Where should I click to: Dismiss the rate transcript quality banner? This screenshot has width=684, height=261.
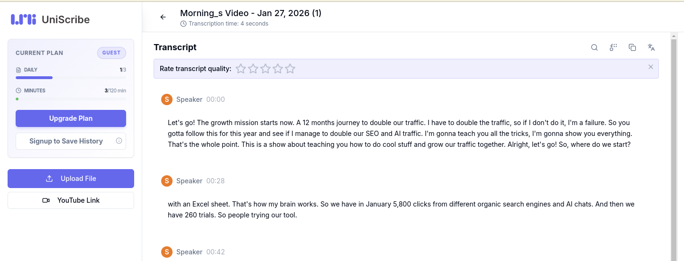650,67
